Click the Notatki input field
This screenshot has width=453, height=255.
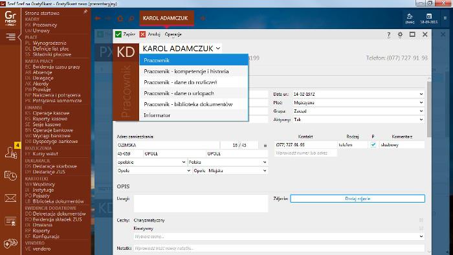tap(279, 249)
